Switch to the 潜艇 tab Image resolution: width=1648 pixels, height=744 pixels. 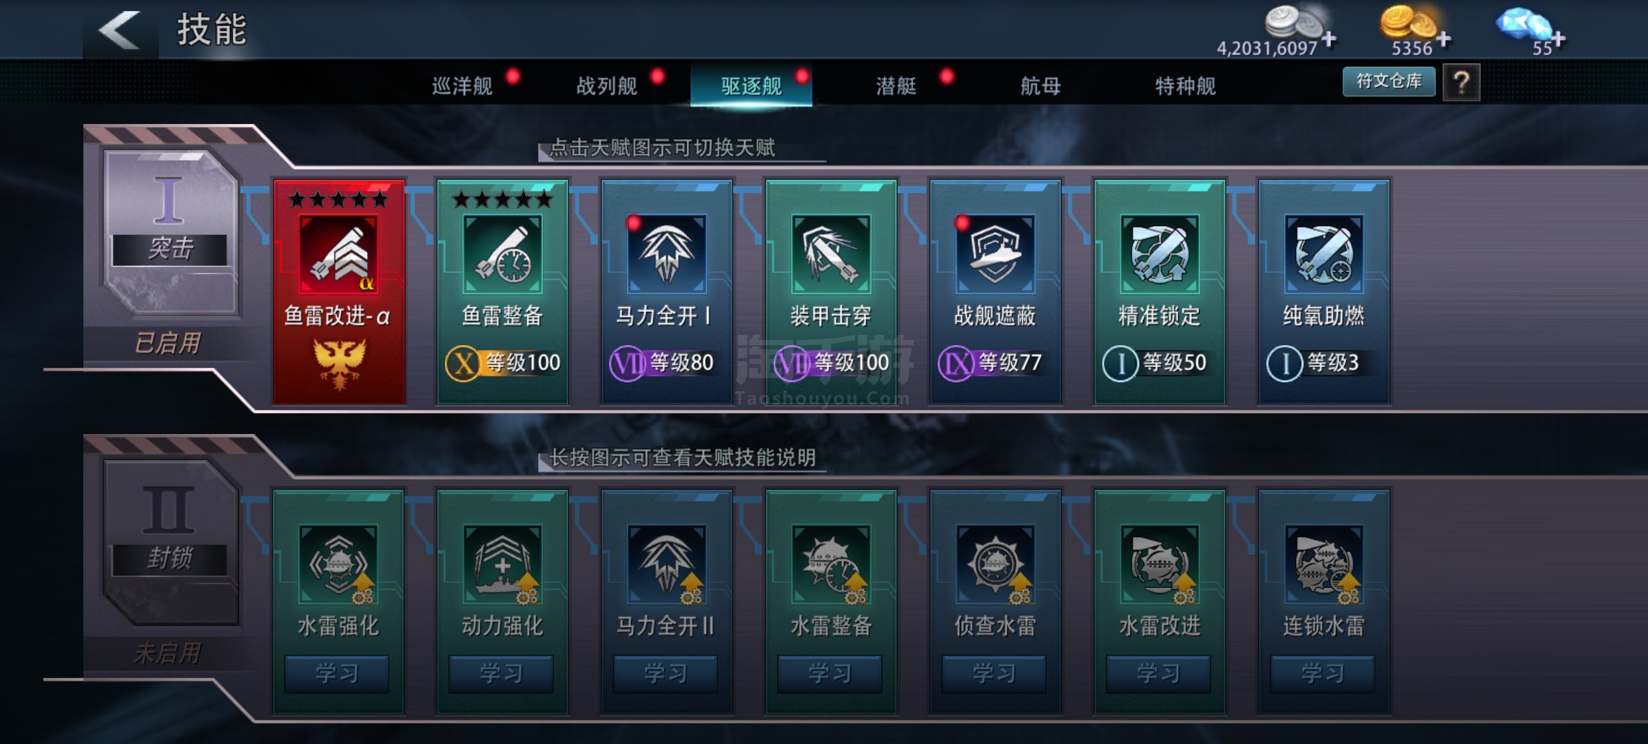[896, 86]
